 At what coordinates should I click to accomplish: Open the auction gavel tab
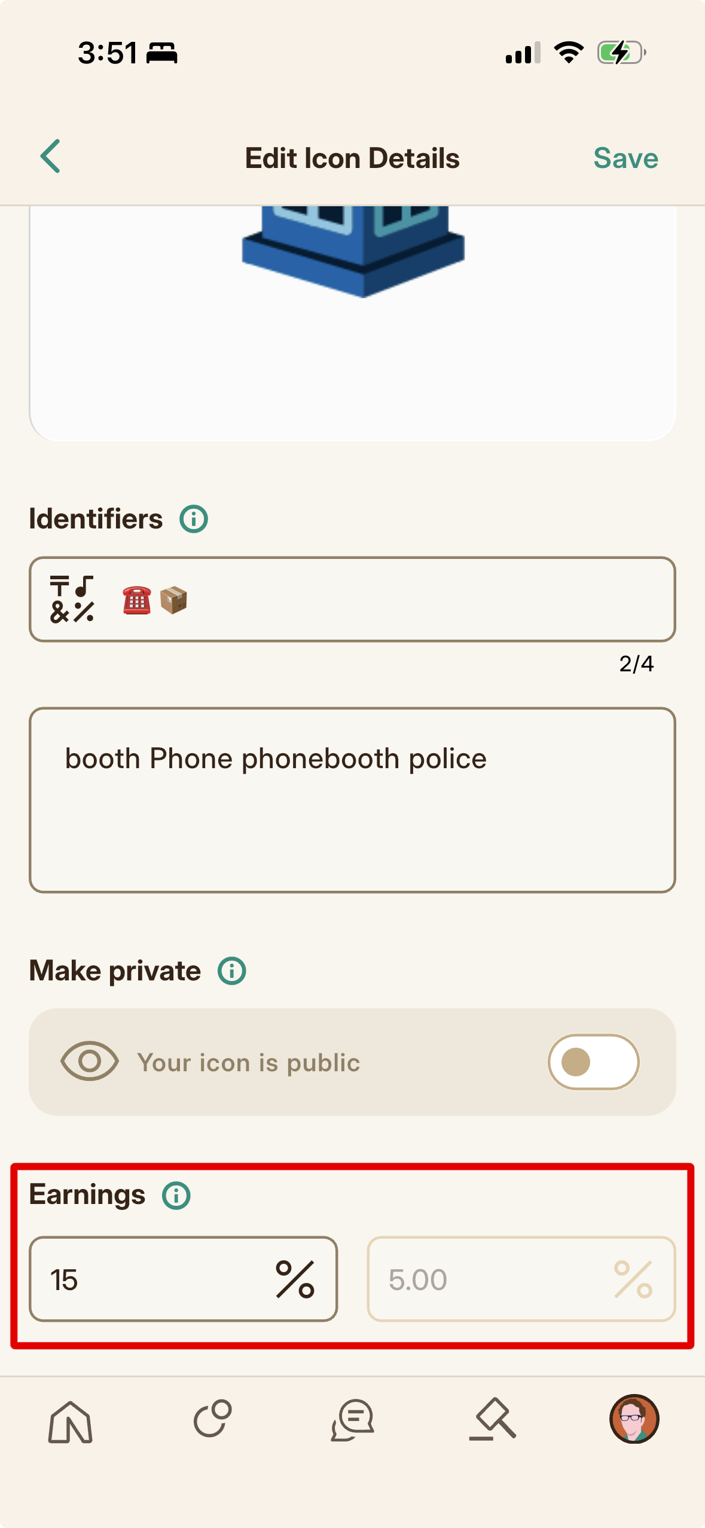pos(493,1419)
